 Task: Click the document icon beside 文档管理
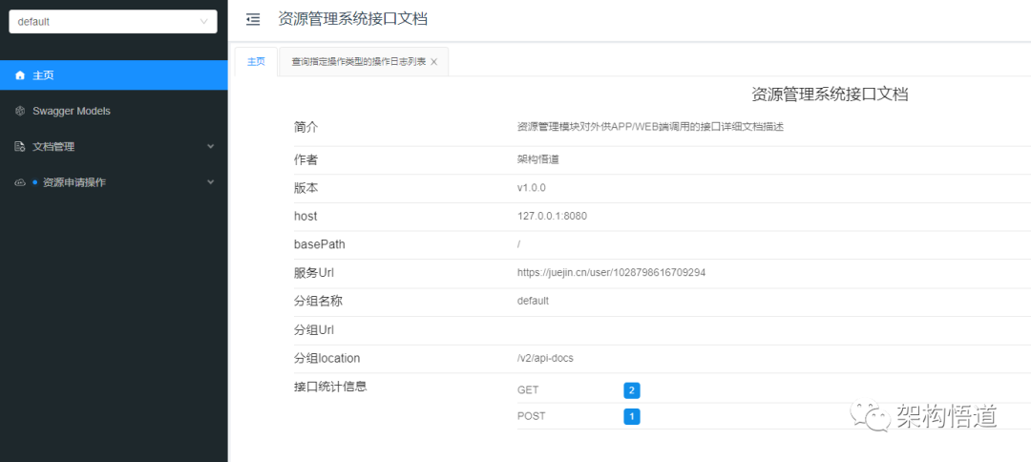pos(20,147)
